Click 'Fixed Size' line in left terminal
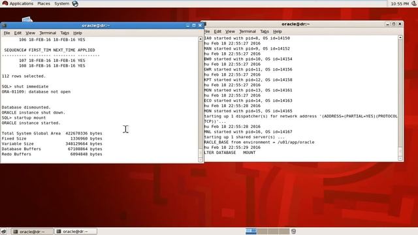Image resolution: width=418 pixels, height=235 pixels. pos(52,138)
